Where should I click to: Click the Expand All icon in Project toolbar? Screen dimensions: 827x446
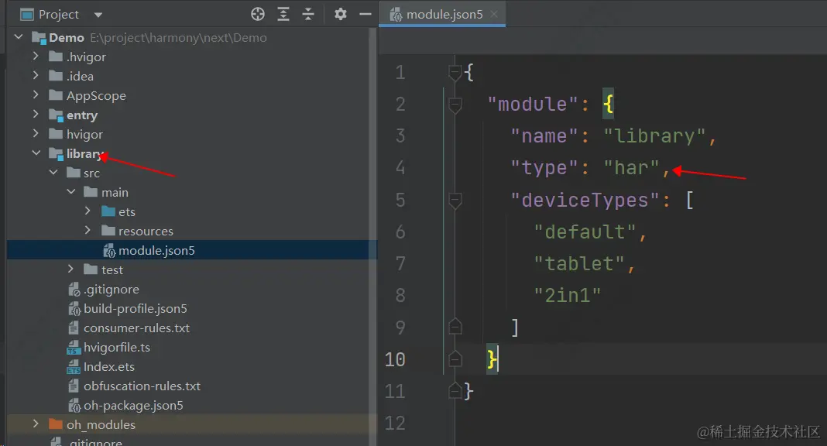pyautogui.click(x=283, y=14)
